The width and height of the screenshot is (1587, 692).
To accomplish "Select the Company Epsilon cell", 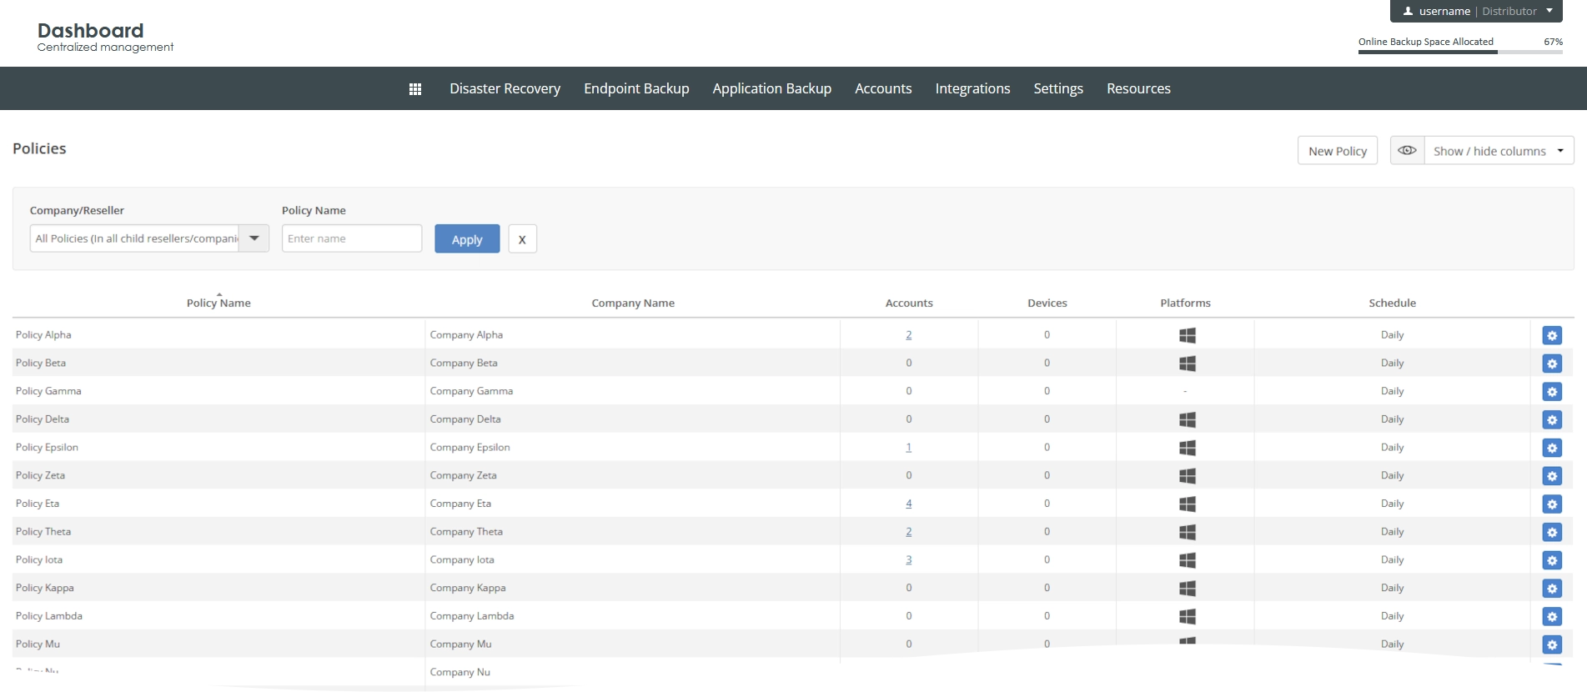I will click(470, 448).
